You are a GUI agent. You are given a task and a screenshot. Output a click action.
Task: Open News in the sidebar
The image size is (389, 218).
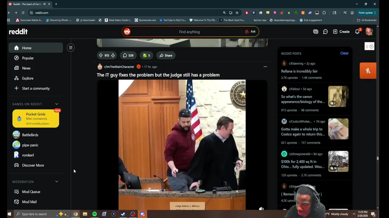click(x=36, y=68)
